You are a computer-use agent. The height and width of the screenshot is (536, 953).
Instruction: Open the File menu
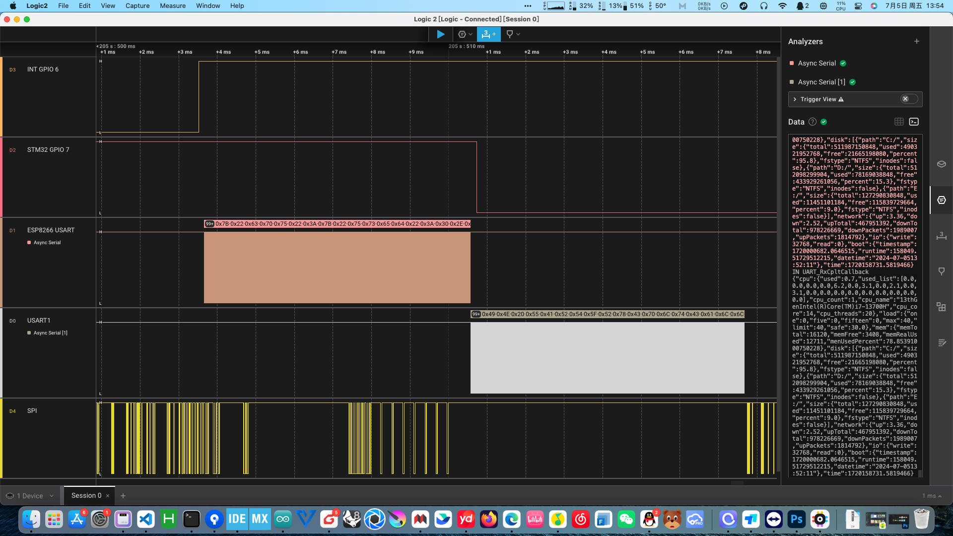[x=63, y=6]
